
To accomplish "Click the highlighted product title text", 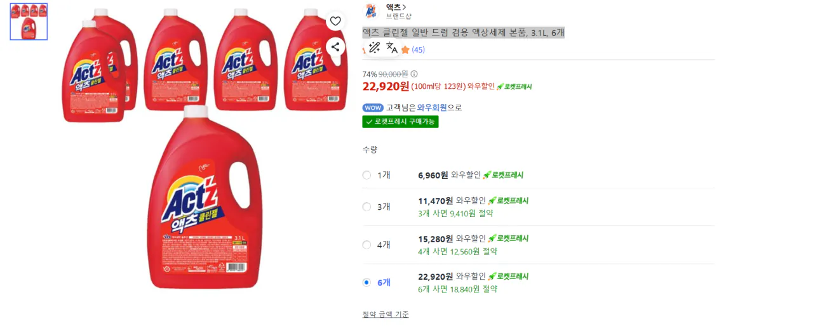I will 463,32.
